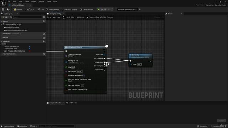
Task: Open Hide Unrelated options menu
Action: coord(61,9)
